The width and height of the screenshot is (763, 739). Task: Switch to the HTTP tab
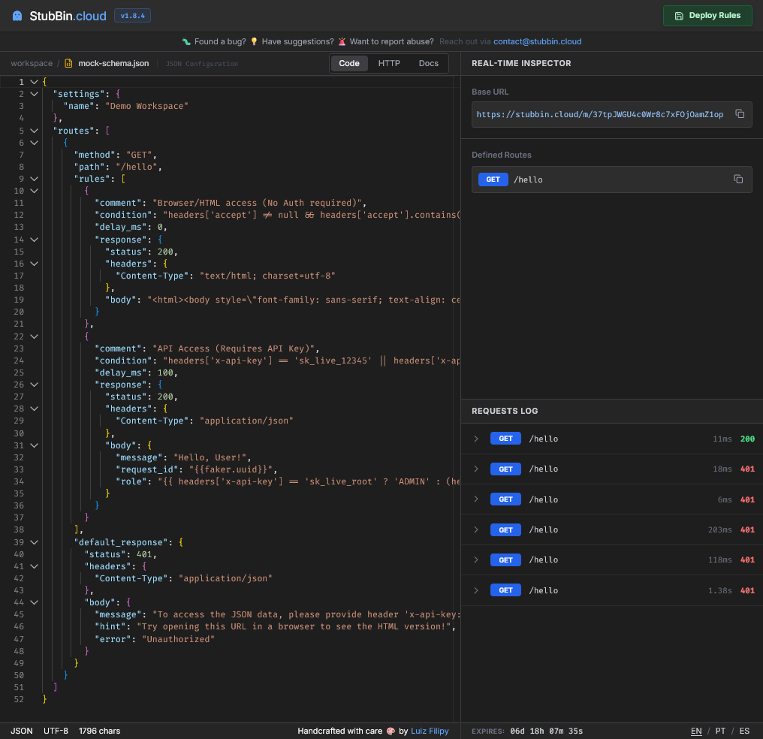(389, 63)
